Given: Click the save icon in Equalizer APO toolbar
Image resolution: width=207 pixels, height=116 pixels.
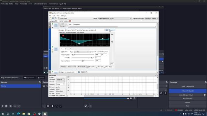Looking at the screenshot, I should pyautogui.click(x=56, y=18).
